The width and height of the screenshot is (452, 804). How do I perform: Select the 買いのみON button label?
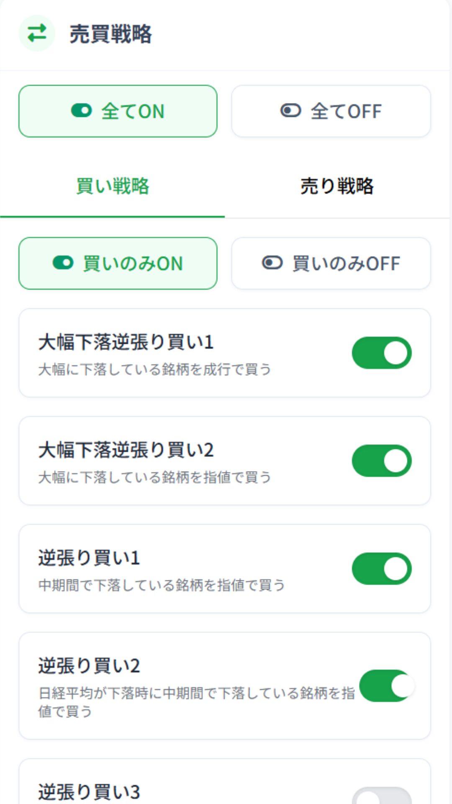click(x=133, y=264)
